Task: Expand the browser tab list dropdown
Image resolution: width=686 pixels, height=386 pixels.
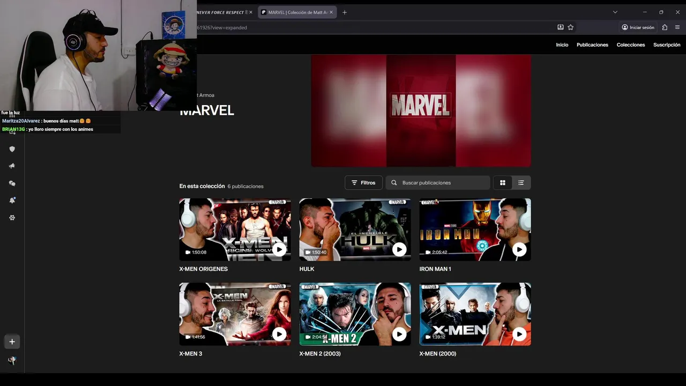Action: (x=615, y=12)
